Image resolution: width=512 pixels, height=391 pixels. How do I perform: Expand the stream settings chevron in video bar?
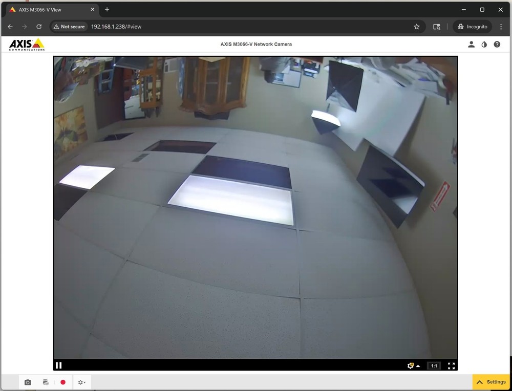pyautogui.click(x=418, y=366)
